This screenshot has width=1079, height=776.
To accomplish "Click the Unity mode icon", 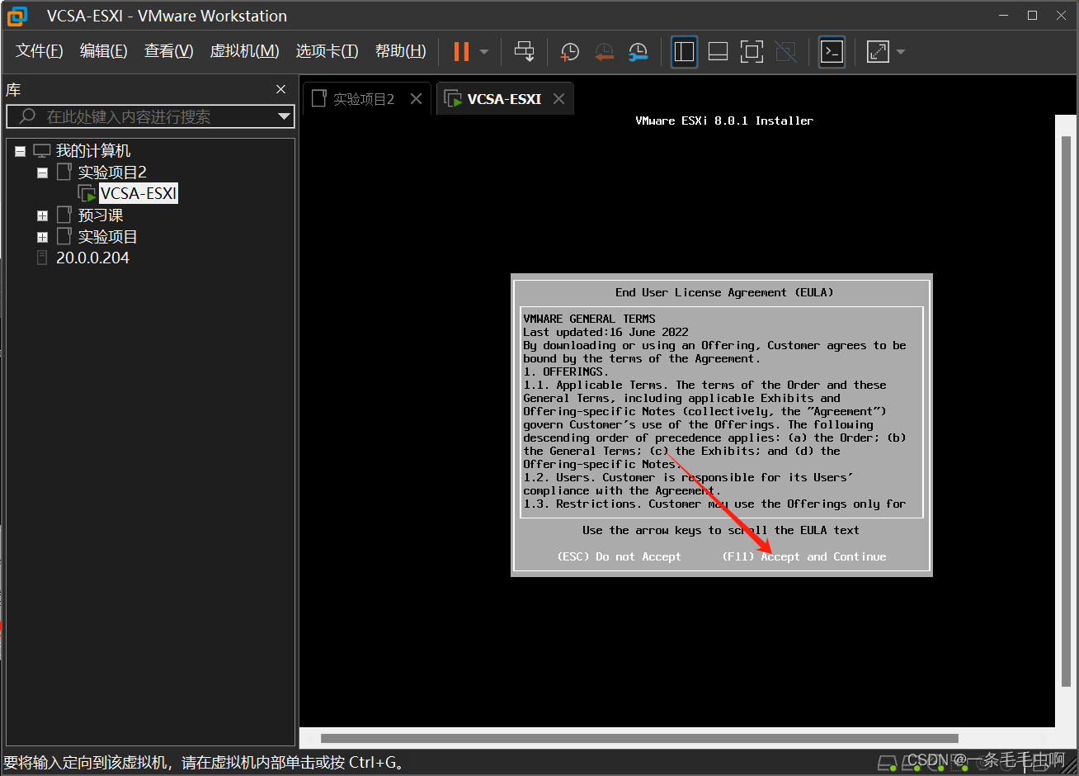I will coord(786,52).
